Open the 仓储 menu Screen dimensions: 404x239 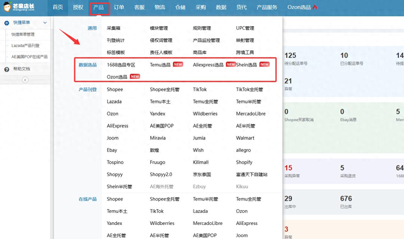pos(180,7)
